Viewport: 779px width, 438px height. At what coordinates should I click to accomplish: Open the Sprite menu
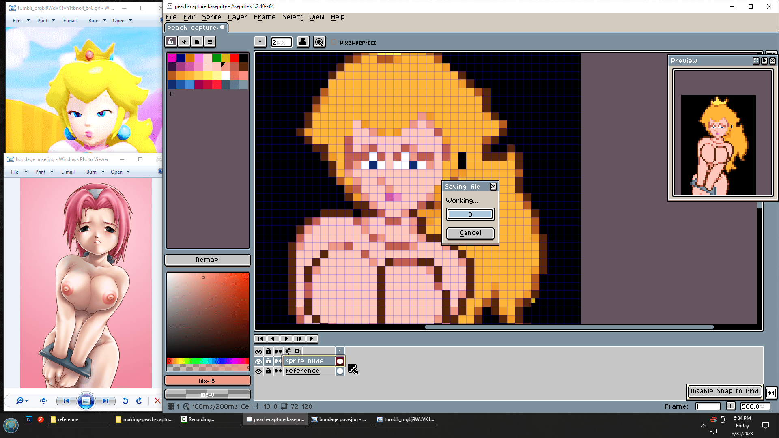click(x=211, y=17)
